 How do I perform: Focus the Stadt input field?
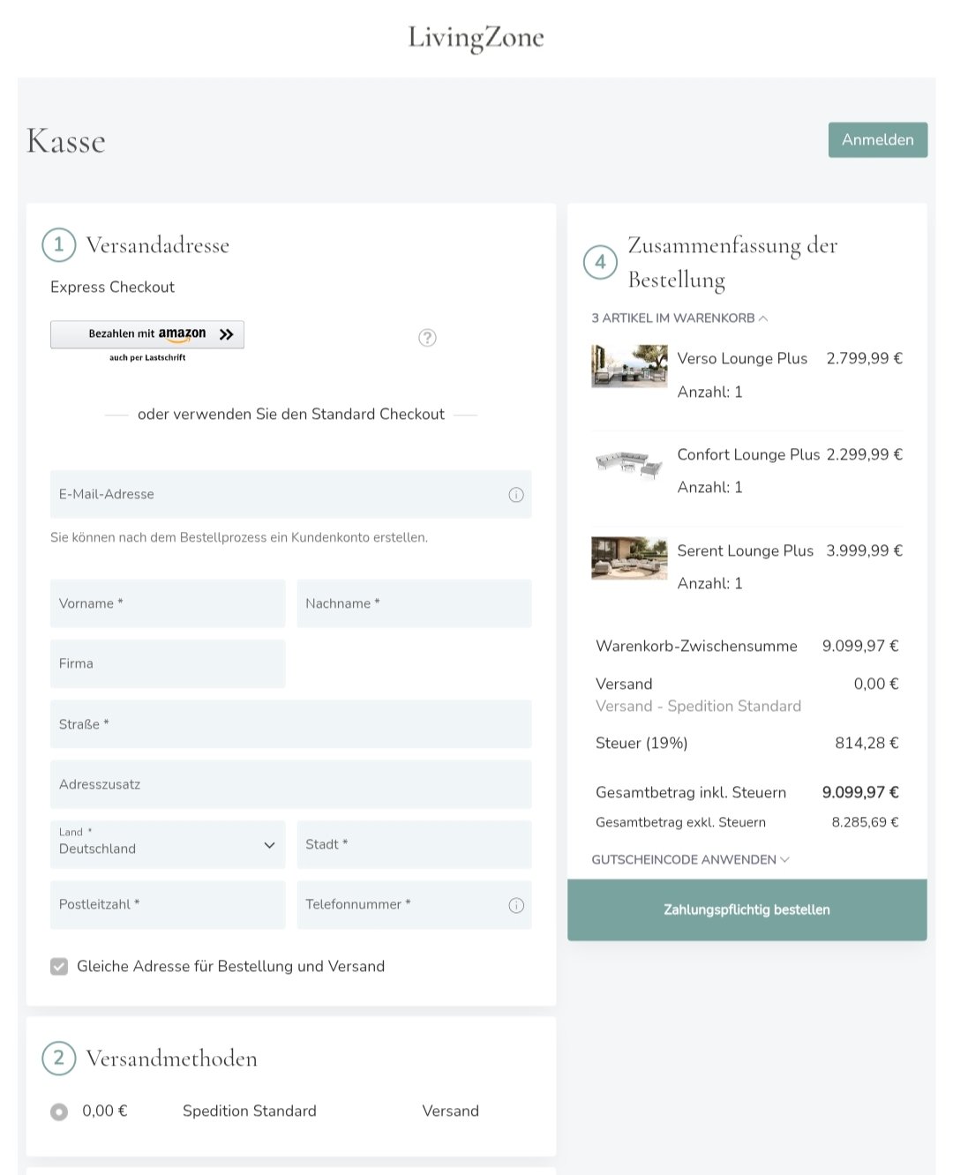[x=414, y=845]
